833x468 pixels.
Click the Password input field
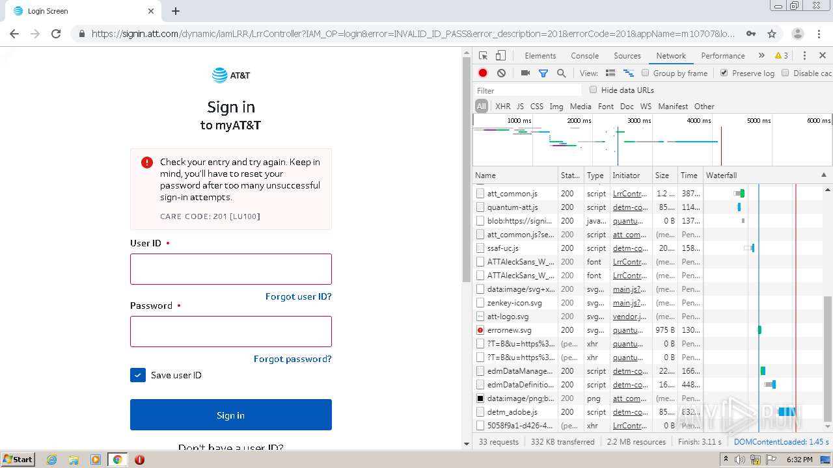tap(231, 331)
